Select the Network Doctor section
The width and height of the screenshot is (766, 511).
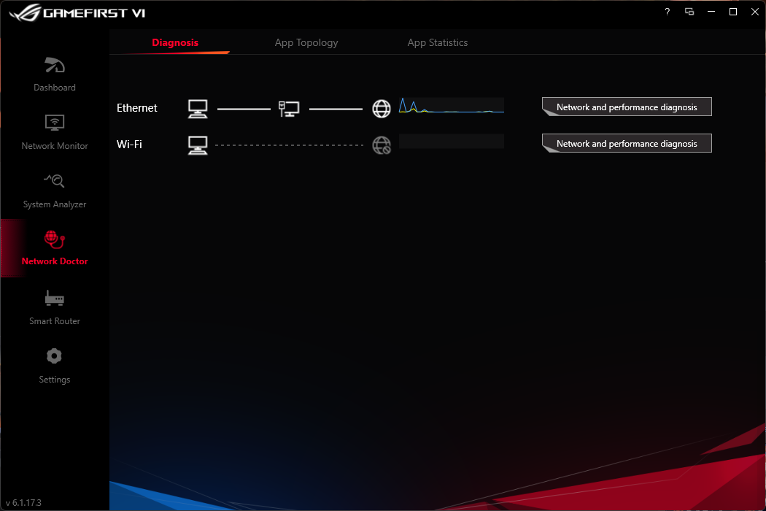pyautogui.click(x=55, y=248)
